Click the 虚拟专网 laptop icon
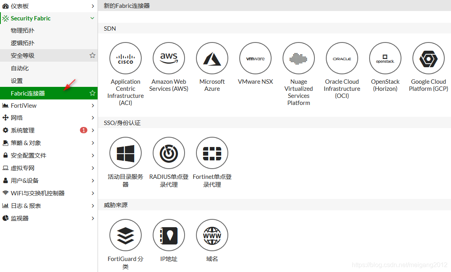 (x=5, y=168)
